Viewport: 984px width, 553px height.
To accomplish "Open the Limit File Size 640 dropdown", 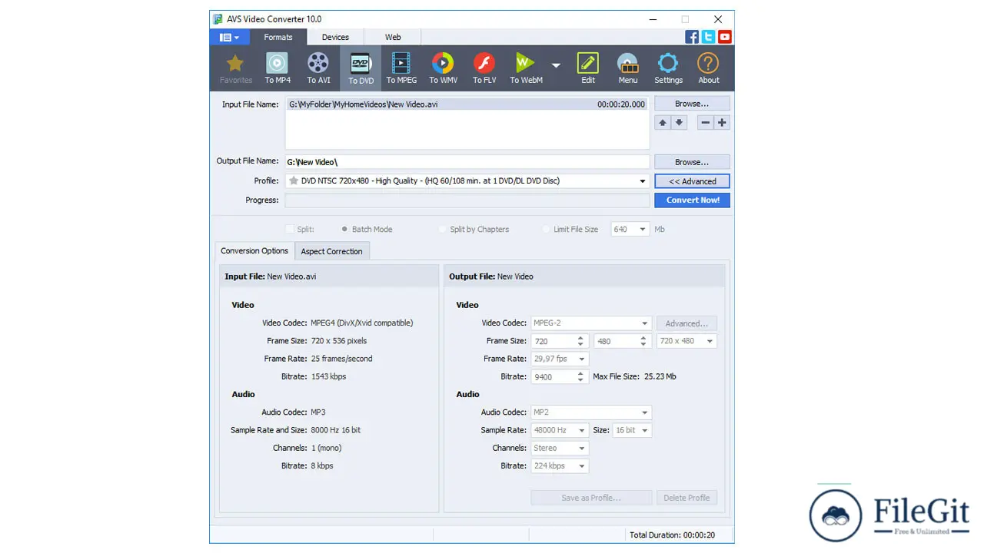I will [x=630, y=229].
